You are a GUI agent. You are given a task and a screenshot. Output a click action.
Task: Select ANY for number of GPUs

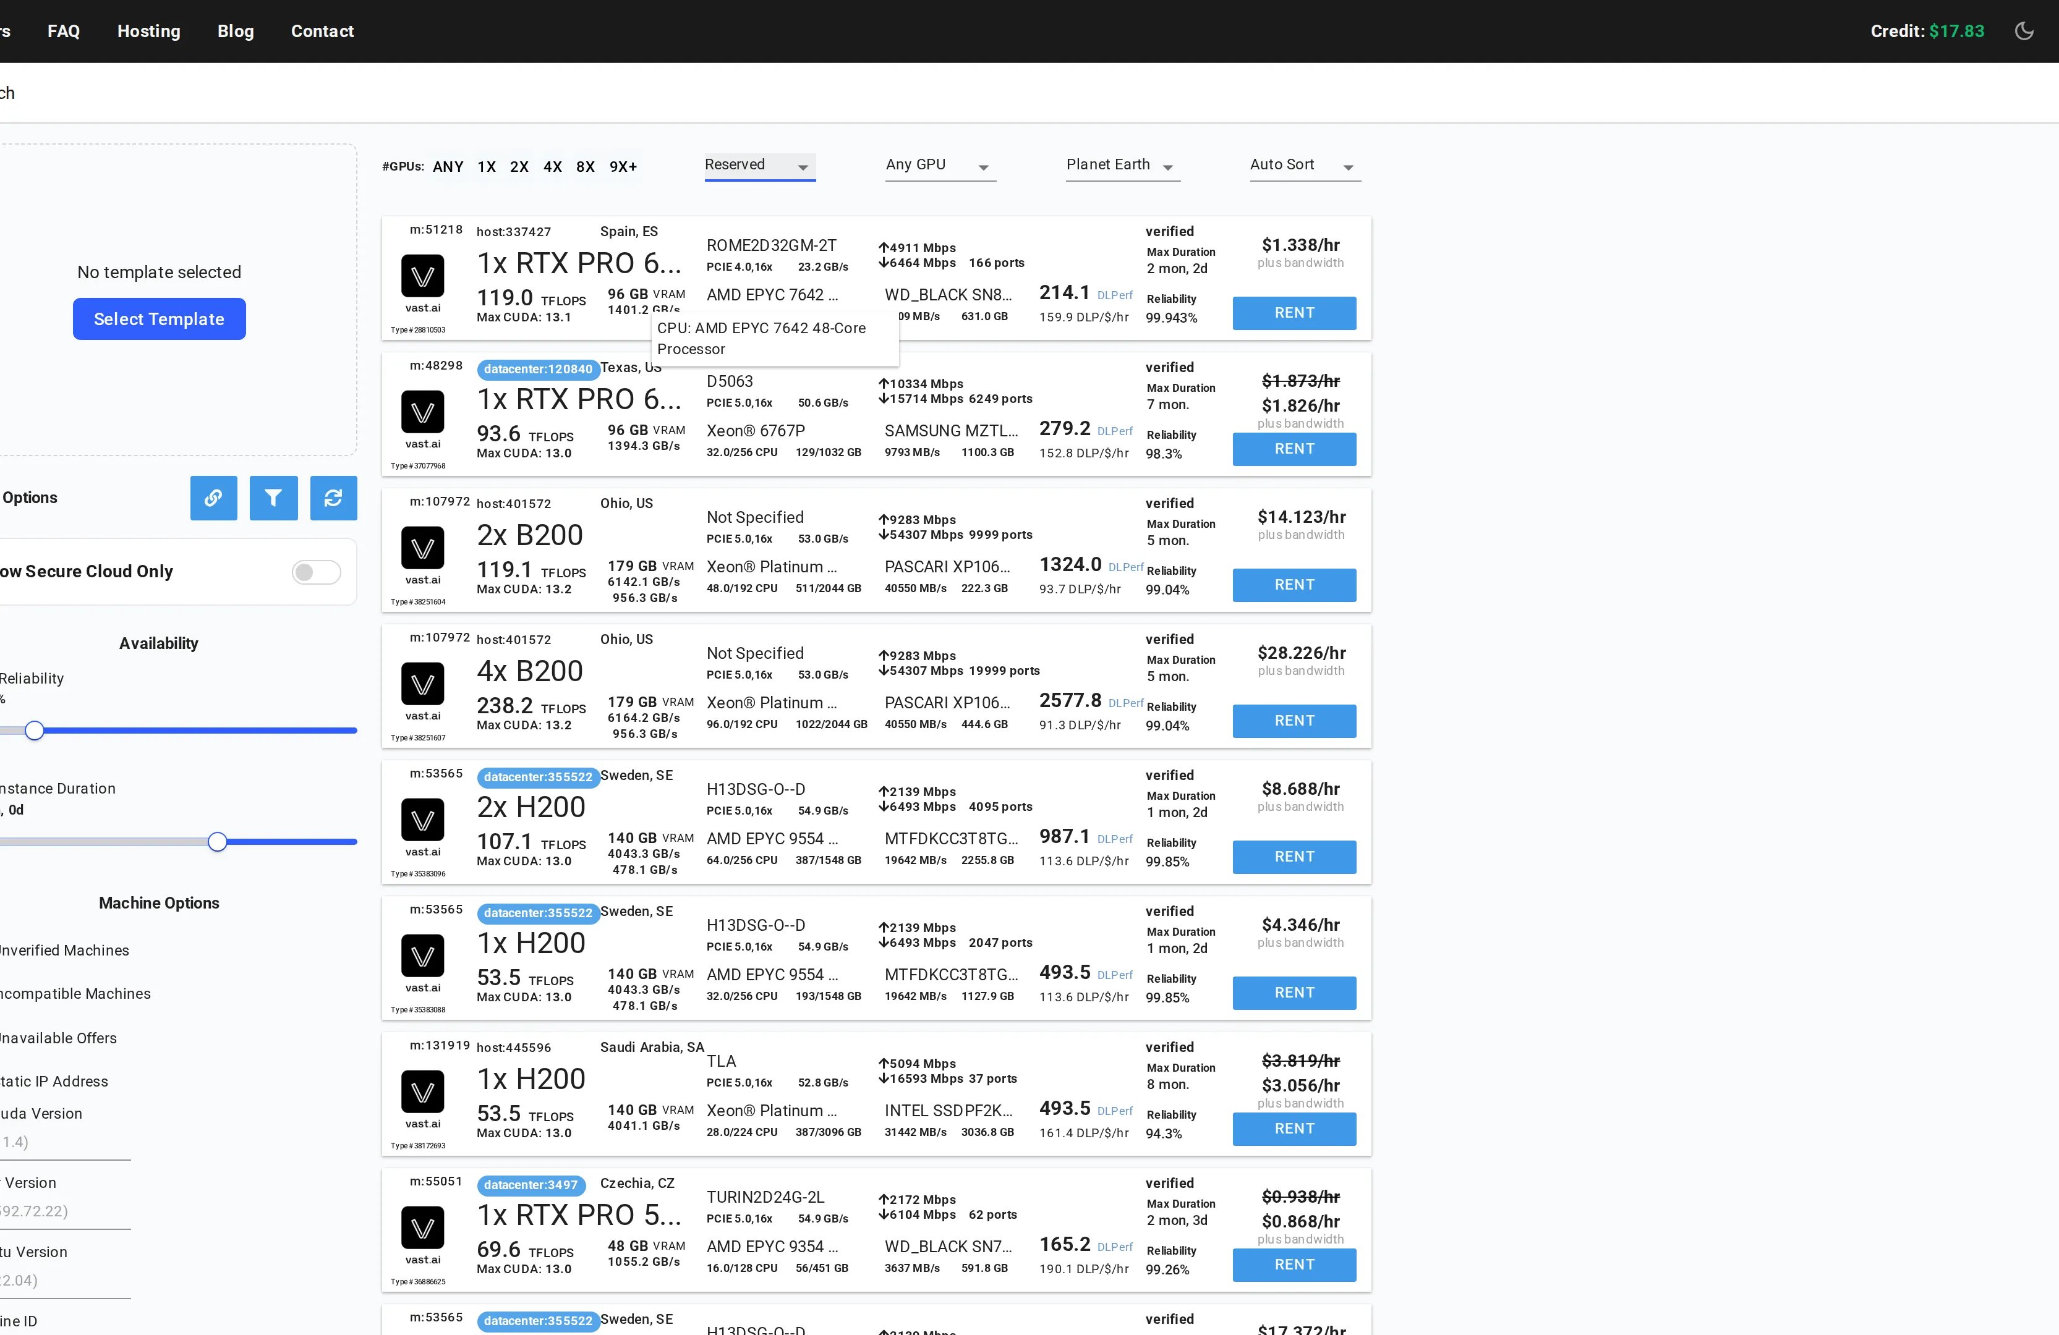click(448, 167)
